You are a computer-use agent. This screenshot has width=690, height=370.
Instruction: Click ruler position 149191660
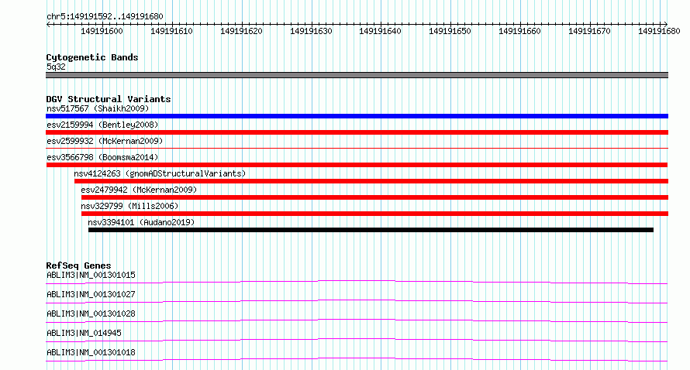point(519,31)
